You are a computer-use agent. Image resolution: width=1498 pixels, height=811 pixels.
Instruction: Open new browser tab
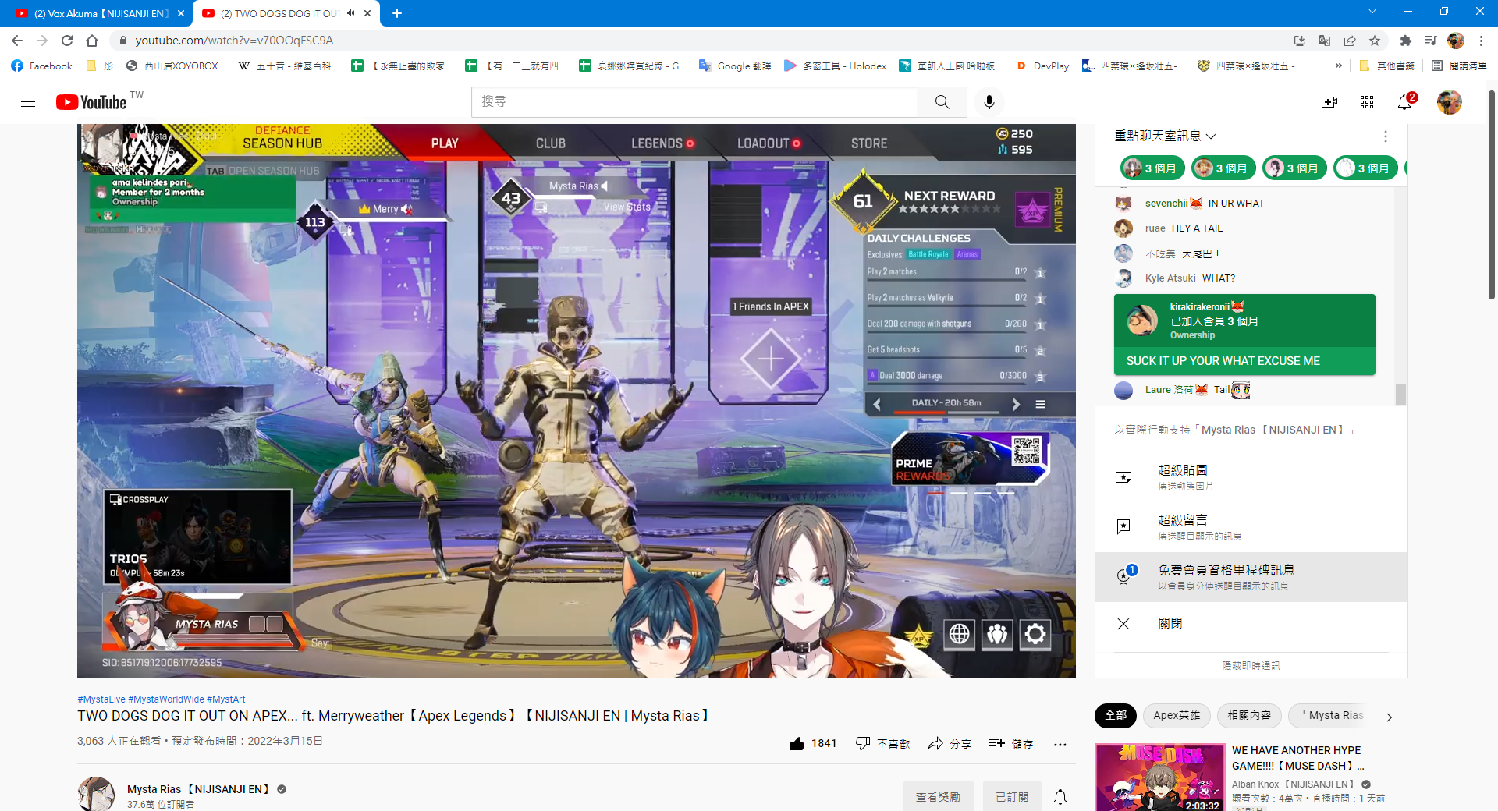[x=397, y=13]
